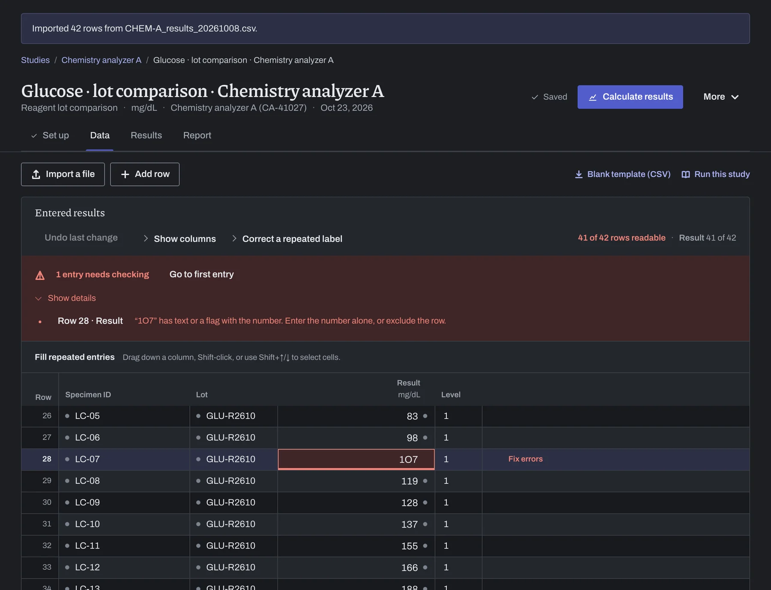Click the upload icon on Import a file
The width and height of the screenshot is (771, 590).
36,174
